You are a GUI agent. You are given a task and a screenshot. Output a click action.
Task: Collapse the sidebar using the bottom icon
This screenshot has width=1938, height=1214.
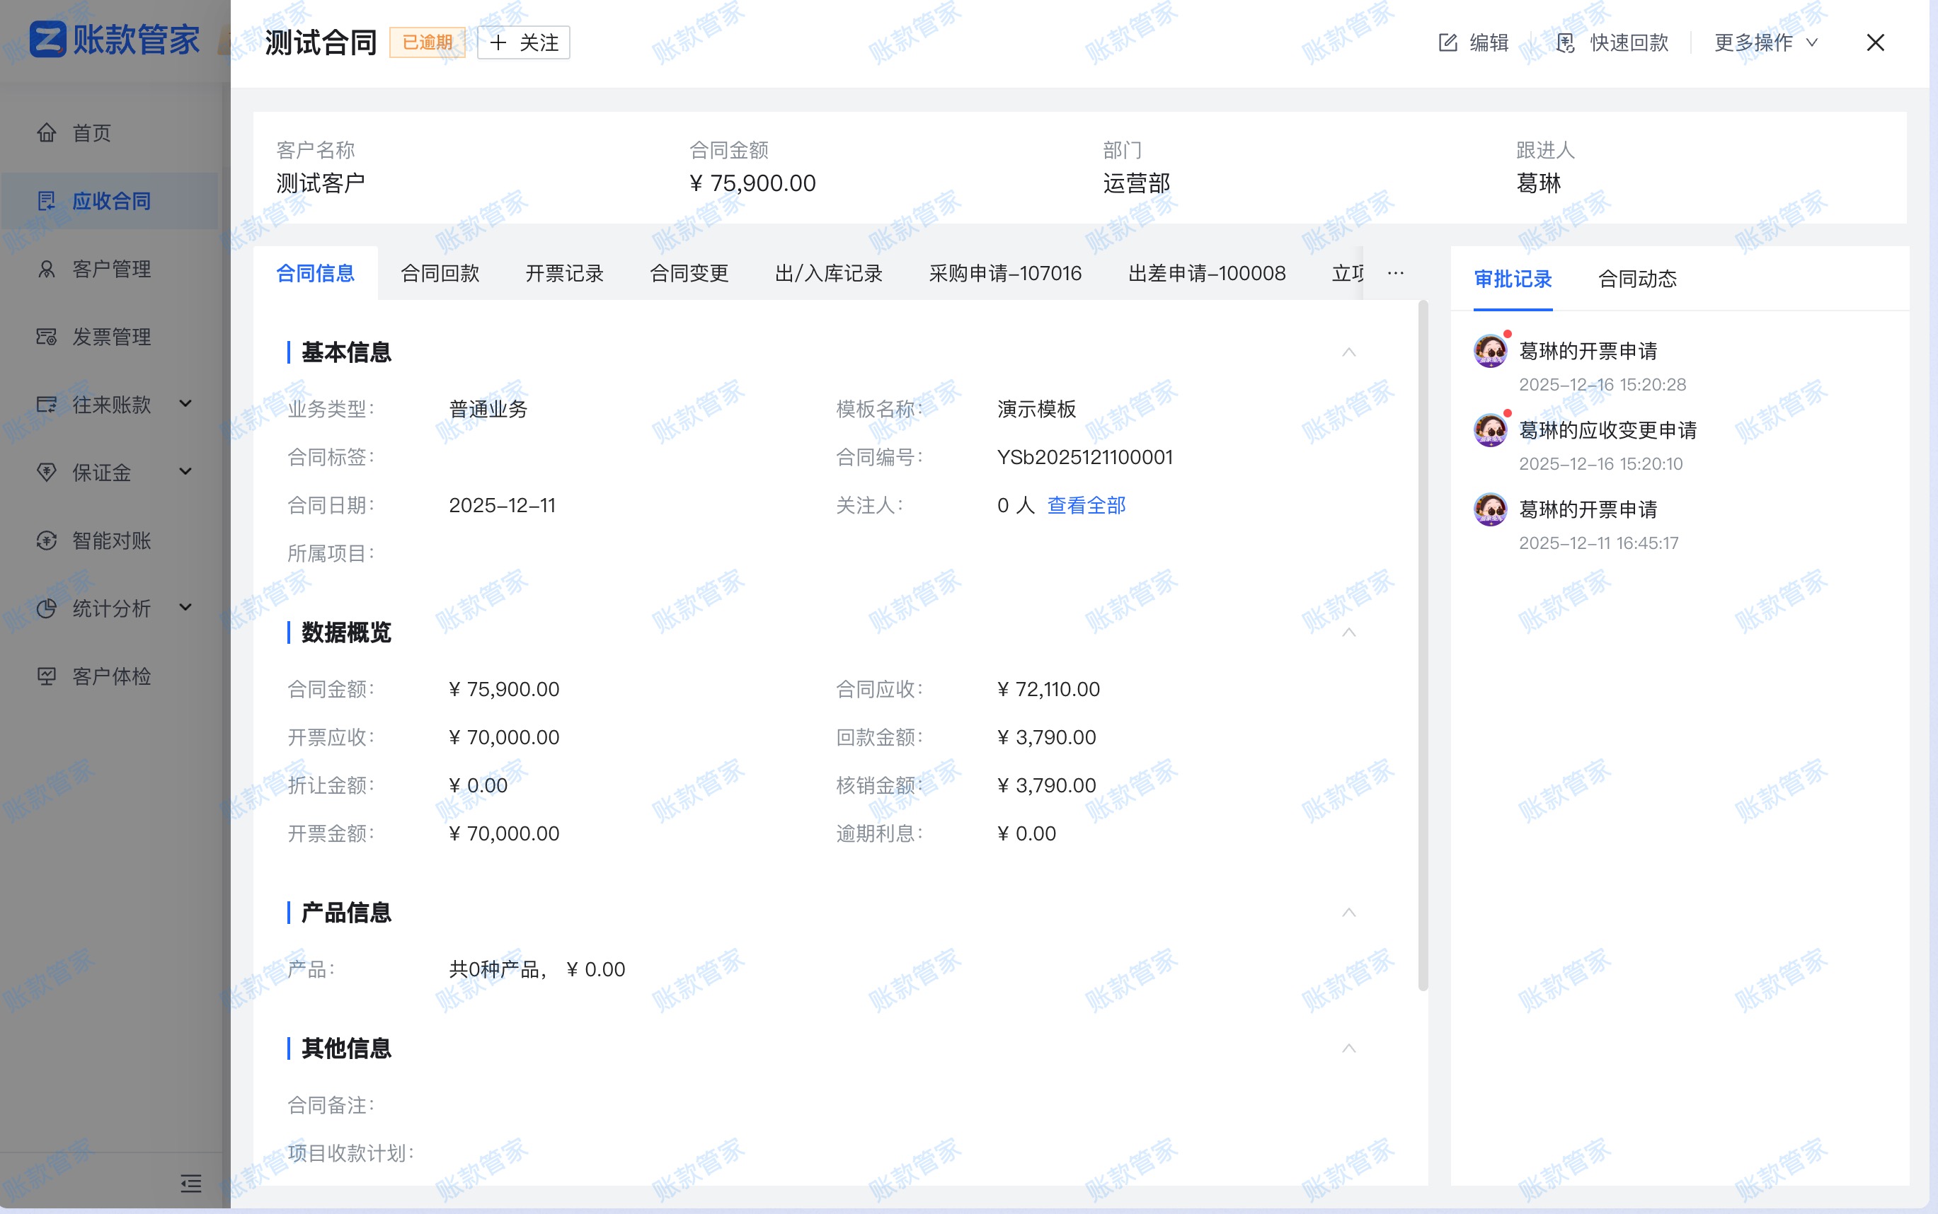coord(192,1184)
